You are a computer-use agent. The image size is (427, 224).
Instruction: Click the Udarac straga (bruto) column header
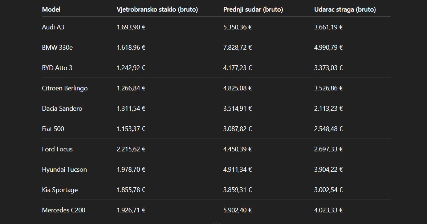345,9
